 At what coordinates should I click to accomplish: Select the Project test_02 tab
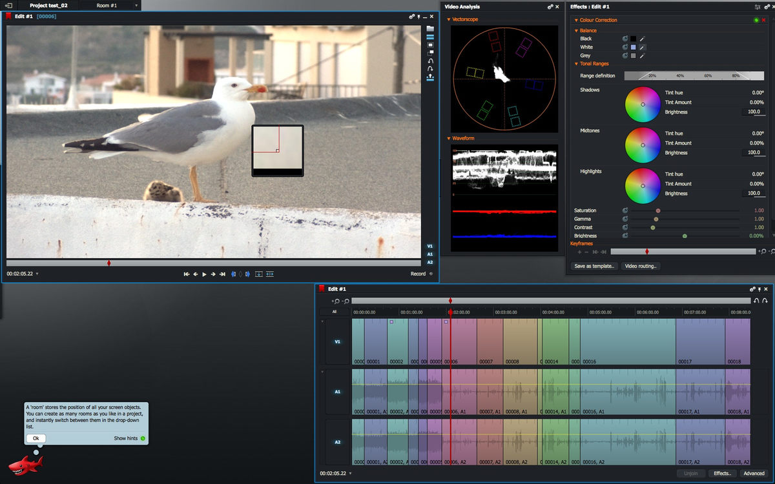[48, 5]
